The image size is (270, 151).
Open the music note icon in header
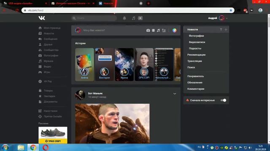coord(133,18)
